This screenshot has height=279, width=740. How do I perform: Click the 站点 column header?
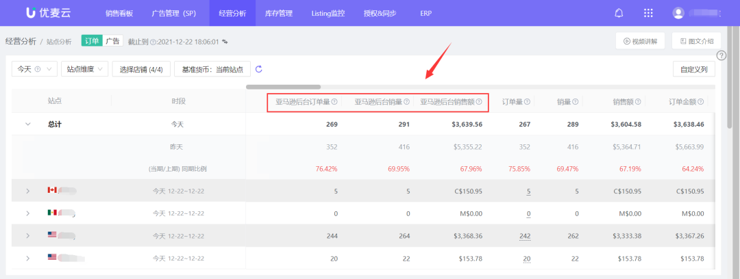pos(55,101)
